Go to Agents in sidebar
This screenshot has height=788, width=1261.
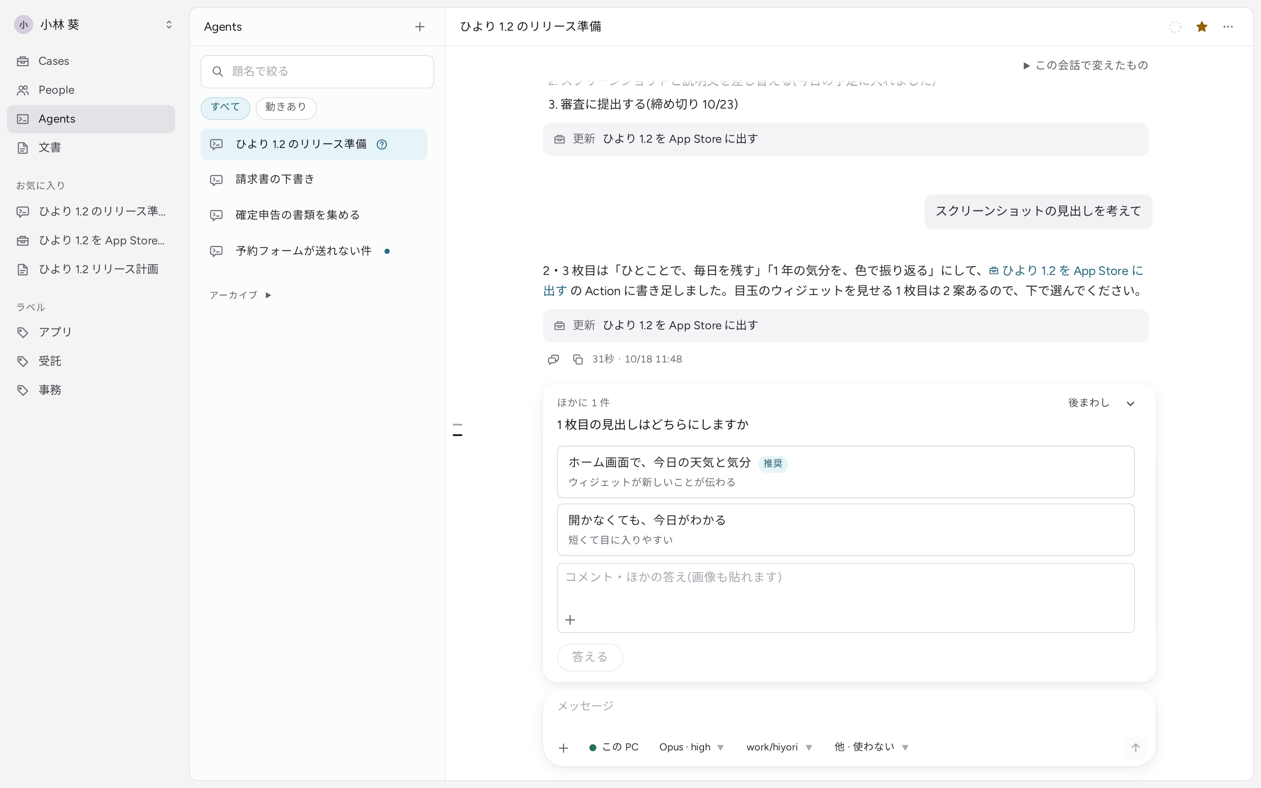91,119
